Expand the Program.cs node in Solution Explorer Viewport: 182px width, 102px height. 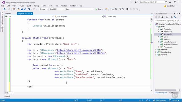coord(158,47)
